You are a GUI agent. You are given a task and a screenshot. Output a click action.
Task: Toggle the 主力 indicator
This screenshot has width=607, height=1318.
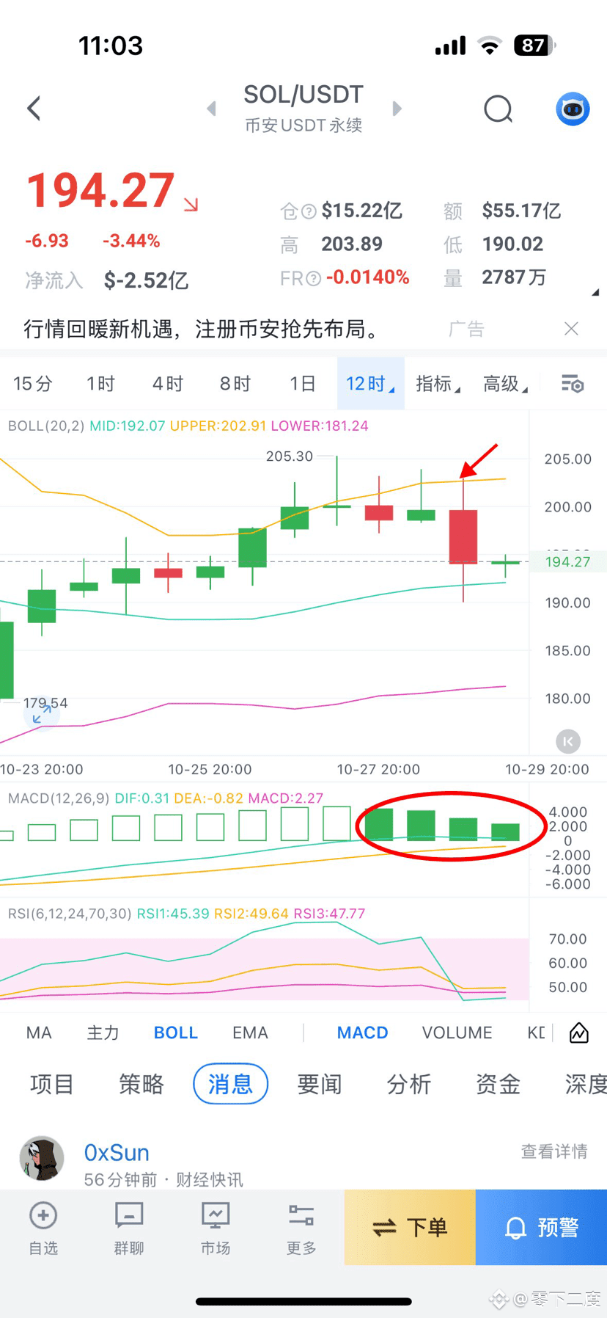point(103,1033)
